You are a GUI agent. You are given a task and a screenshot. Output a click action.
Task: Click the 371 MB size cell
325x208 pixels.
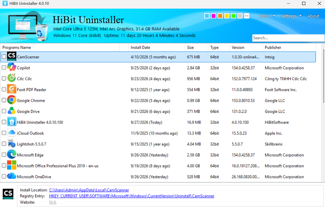[x=193, y=112]
